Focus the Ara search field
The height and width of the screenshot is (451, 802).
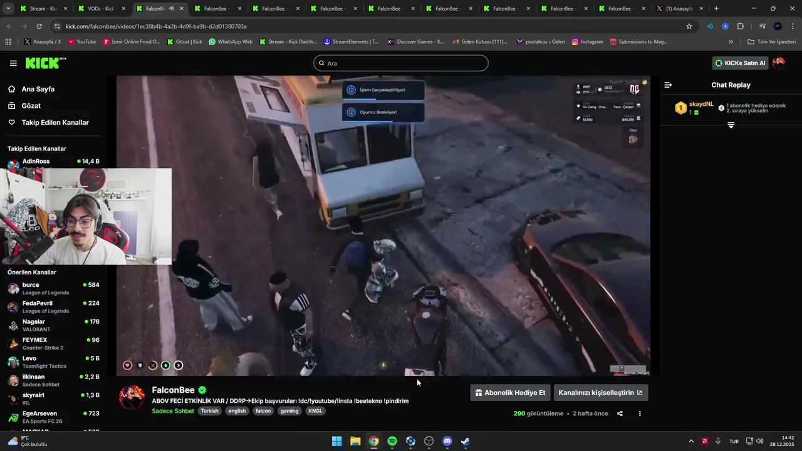pyautogui.click(x=401, y=63)
